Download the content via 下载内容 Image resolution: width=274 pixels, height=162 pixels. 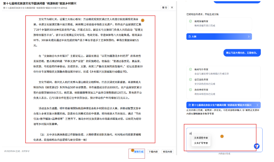coord(153,152)
